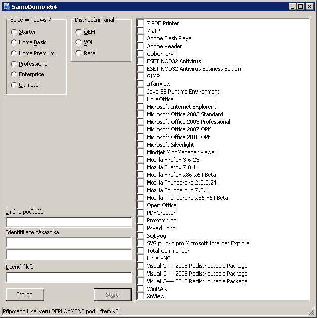Screen dimensions: 317x318
Task: Tick Microsoft Office 2003 Standard
Action: tap(140, 114)
